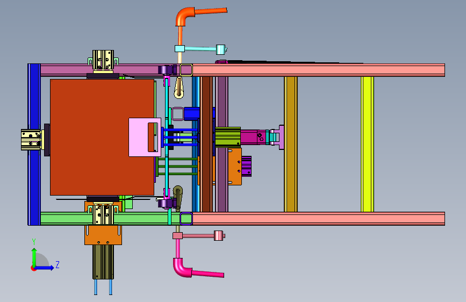The width and height of the screenshot is (466, 302).
Task: Click the red origin dot of triad
Action: [x=33, y=268]
